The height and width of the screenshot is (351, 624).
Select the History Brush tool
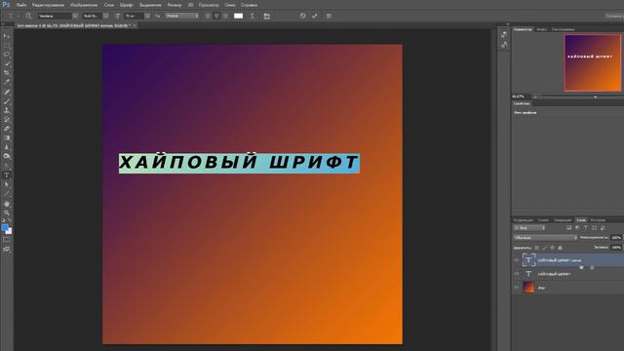coord(7,119)
